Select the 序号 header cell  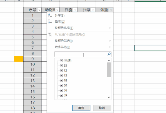[32, 10]
